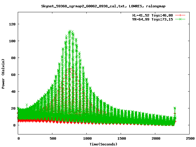
Task: Click the x-axis value 2000
Action: click(x=156, y=138)
